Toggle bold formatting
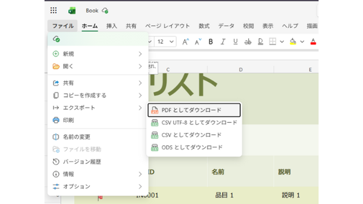Viewport: 363px width, 204px height. tap(210, 42)
